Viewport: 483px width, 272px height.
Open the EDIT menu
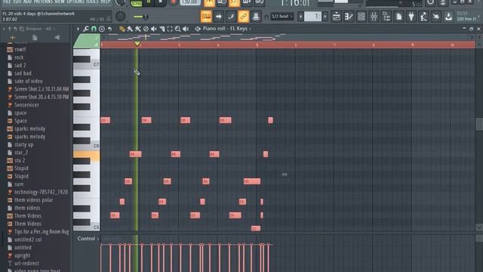[17, 2]
